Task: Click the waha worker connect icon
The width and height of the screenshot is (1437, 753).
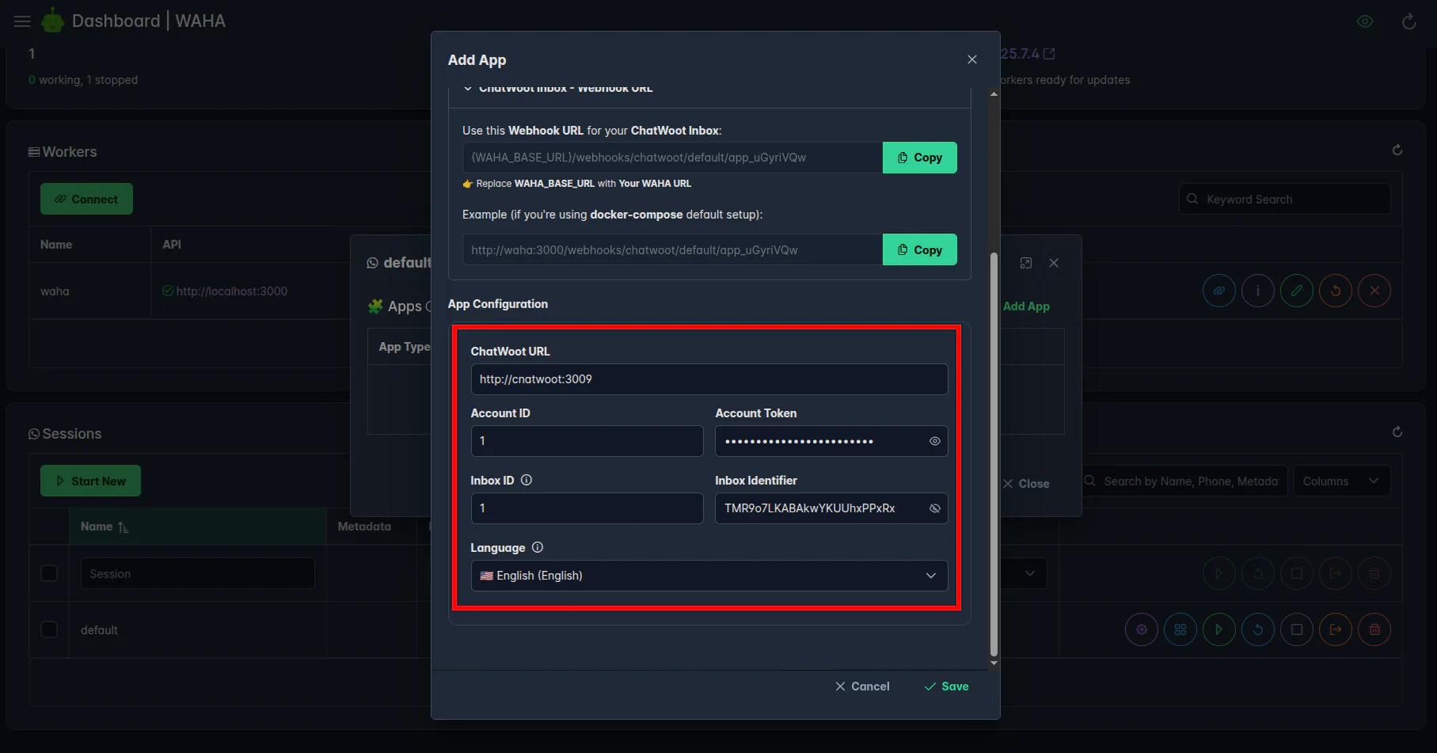Action: pos(1219,291)
